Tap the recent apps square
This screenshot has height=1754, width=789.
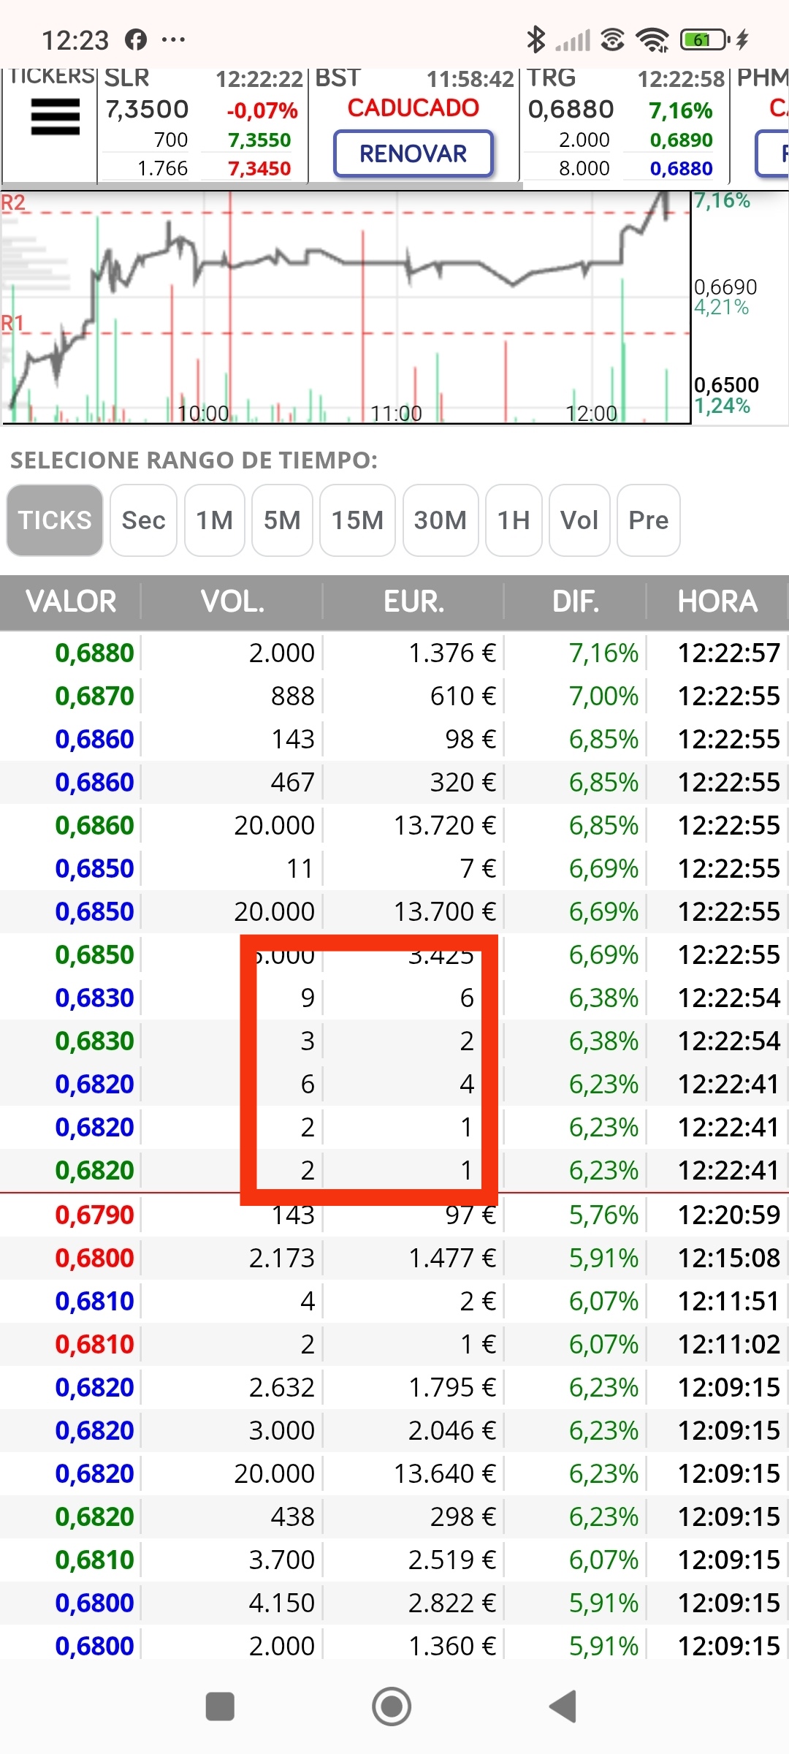[x=220, y=1706]
